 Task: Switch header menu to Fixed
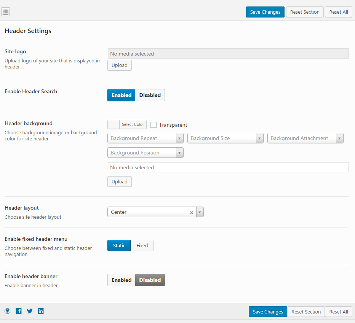click(142, 245)
